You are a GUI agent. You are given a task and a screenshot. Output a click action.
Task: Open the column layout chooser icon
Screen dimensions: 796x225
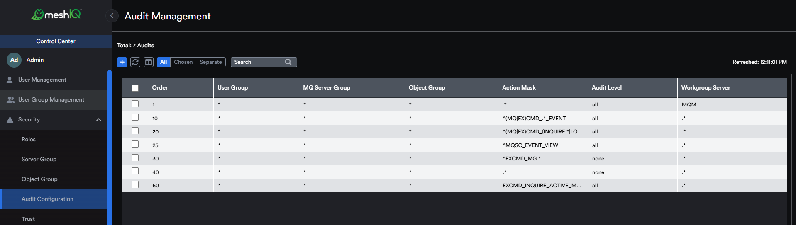pyautogui.click(x=149, y=62)
